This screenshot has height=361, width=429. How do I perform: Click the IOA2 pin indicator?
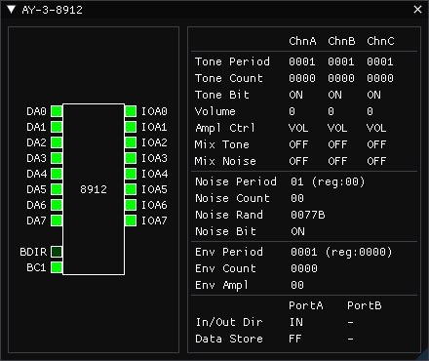coord(131,142)
